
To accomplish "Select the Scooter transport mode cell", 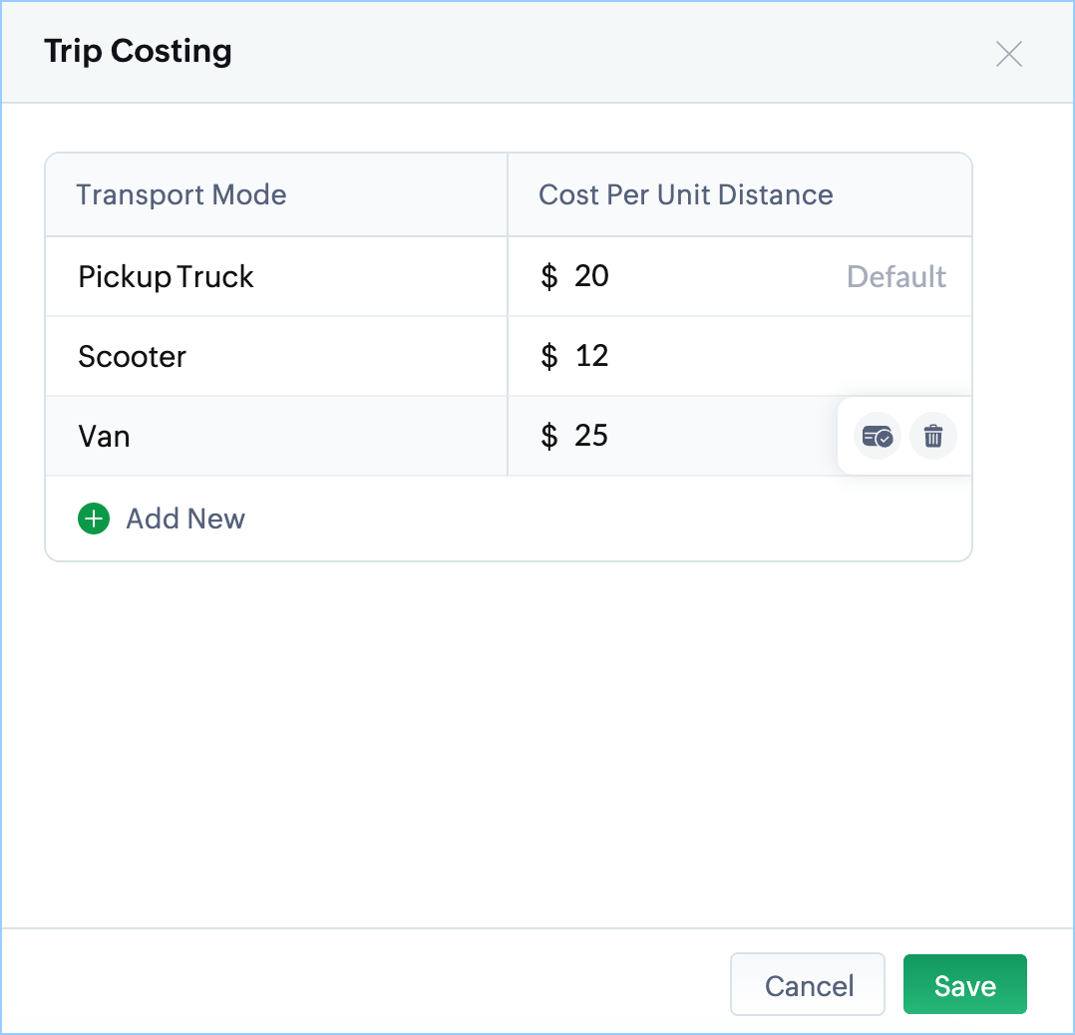I will pyautogui.click(x=132, y=356).
